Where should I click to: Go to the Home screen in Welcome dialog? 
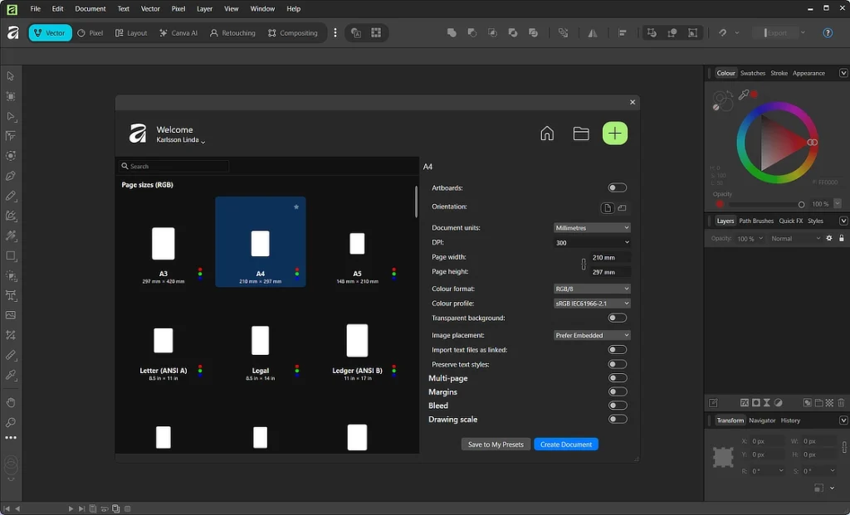pos(547,134)
